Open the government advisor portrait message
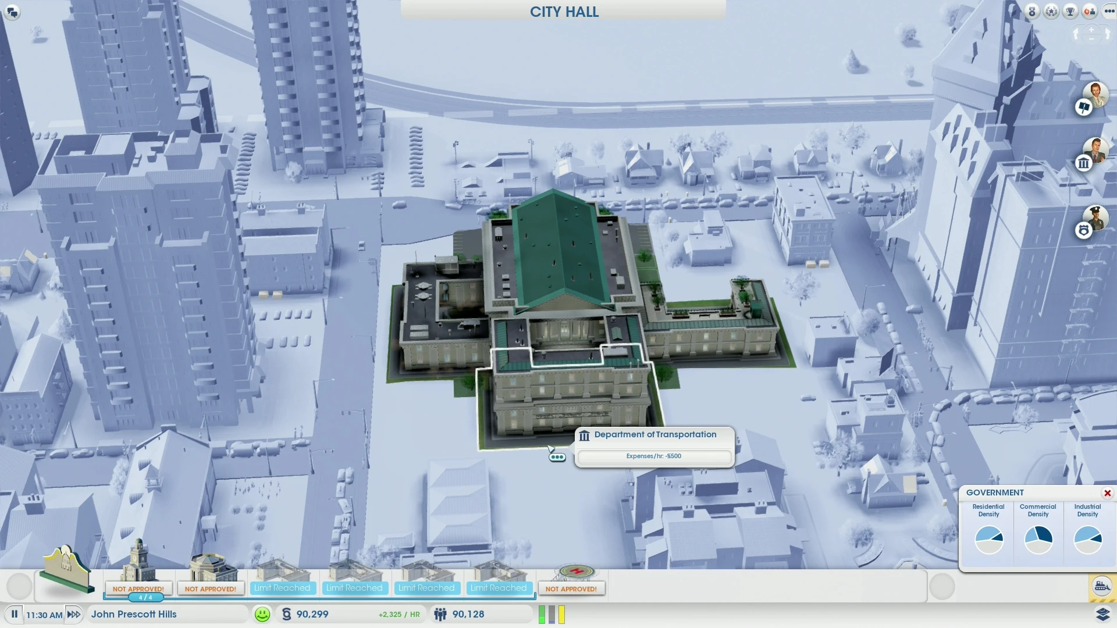Image resolution: width=1117 pixels, height=628 pixels. (1096, 150)
